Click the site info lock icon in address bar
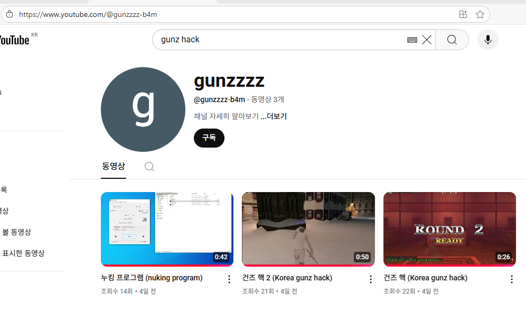Screen dimensions: 526x310 (10, 14)
